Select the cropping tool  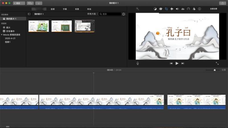coord(166,9)
